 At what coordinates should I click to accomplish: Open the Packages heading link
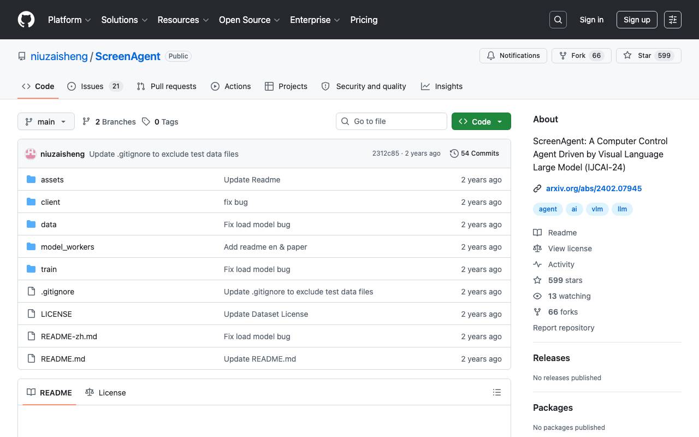pyautogui.click(x=553, y=408)
